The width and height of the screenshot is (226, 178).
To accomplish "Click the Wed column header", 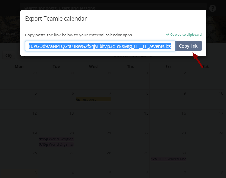I will (x=93, y=67).
